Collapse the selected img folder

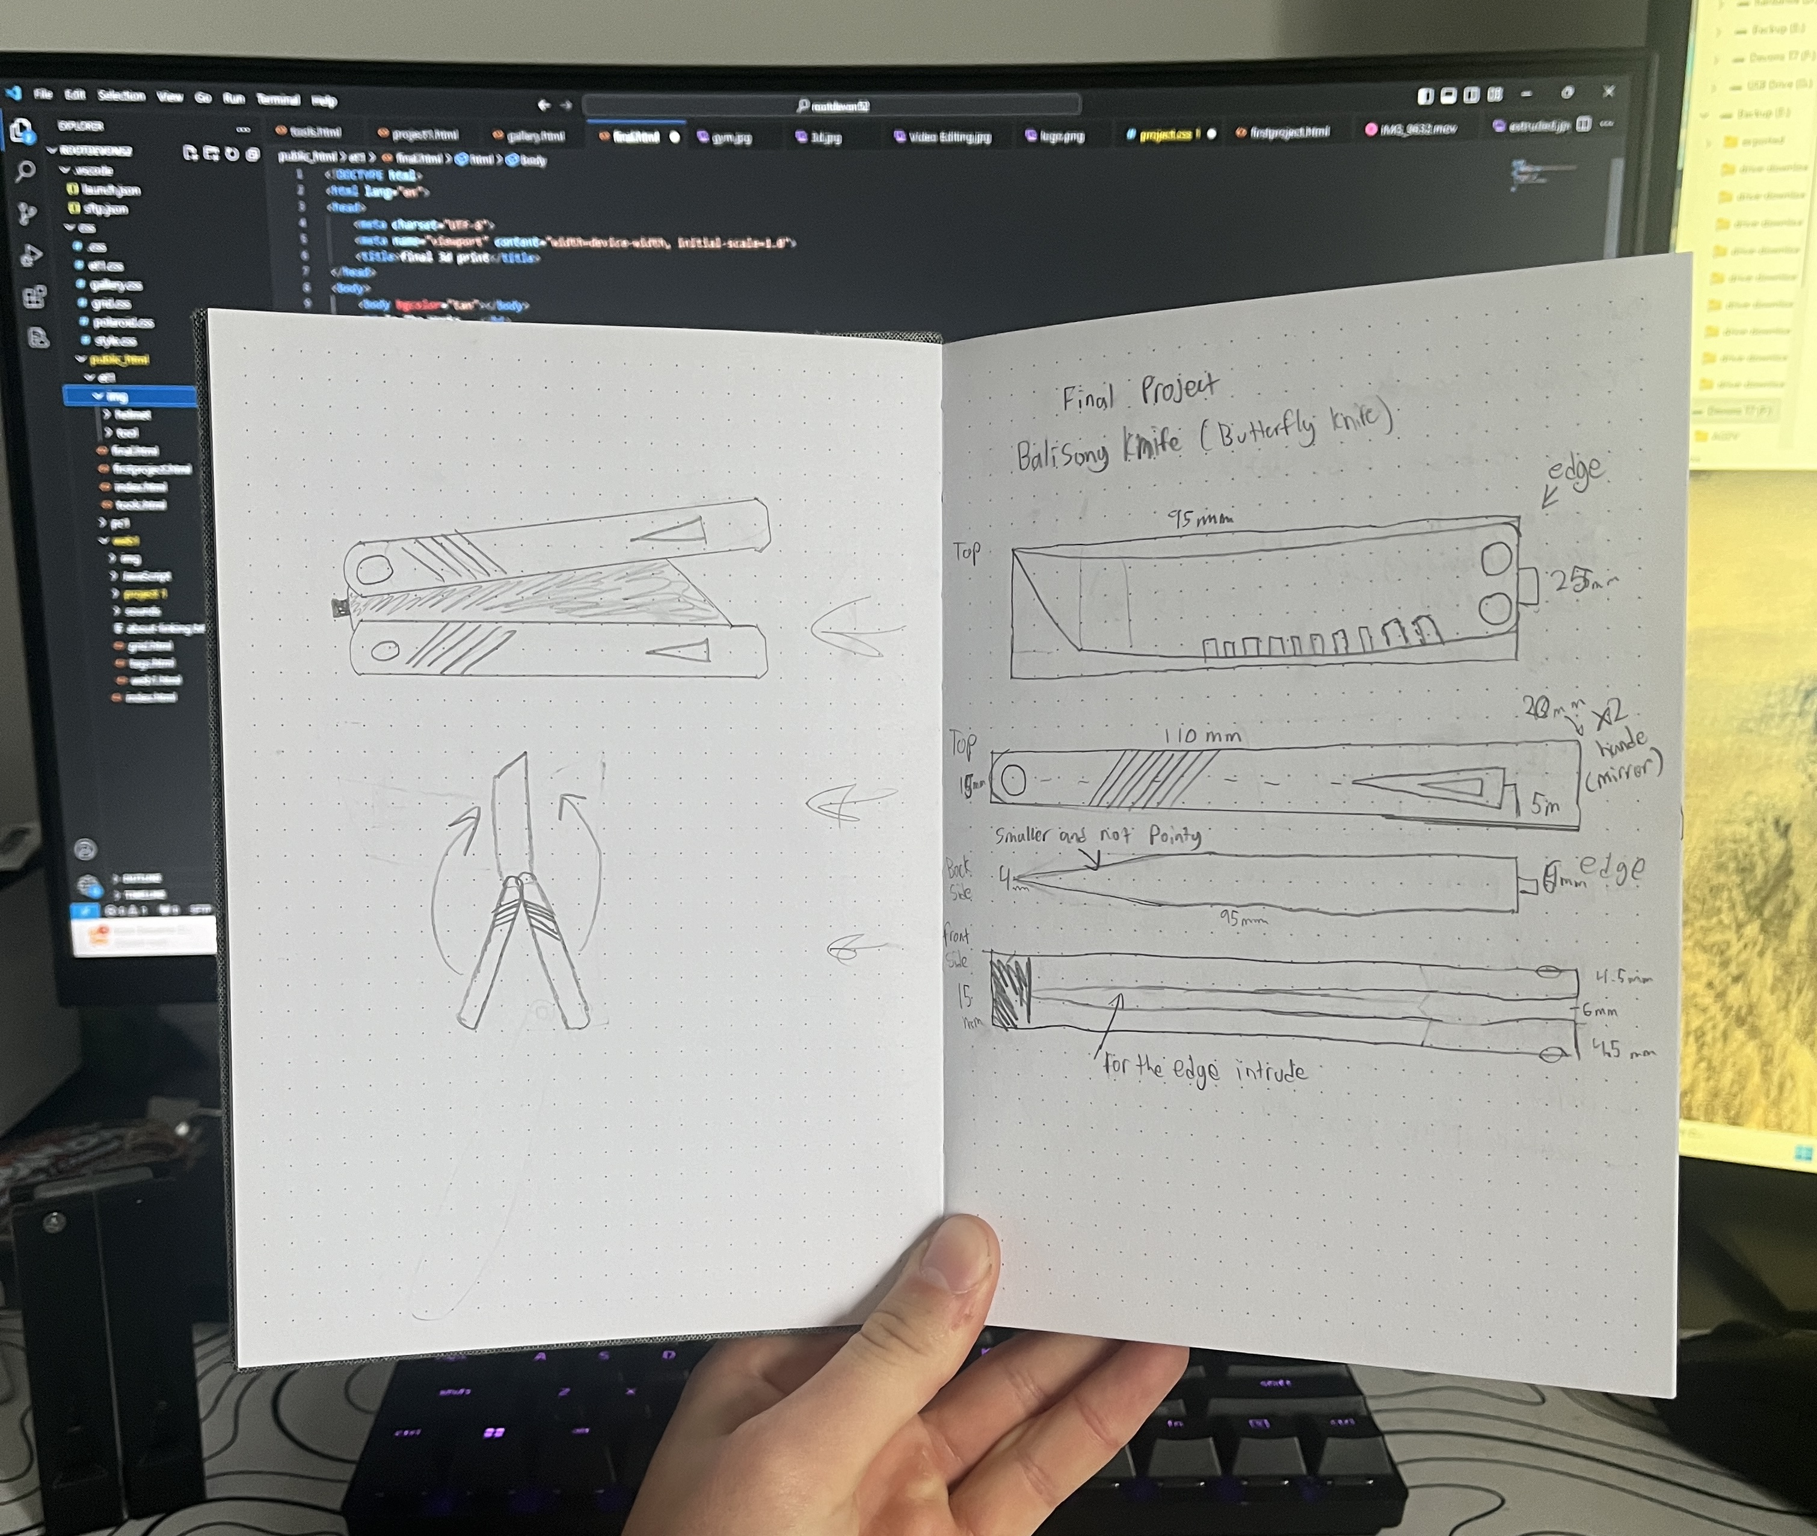tap(115, 396)
